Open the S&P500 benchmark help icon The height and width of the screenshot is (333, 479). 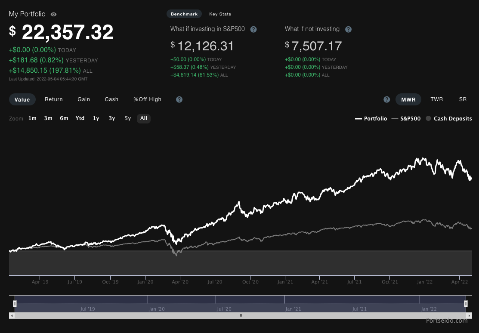pos(253,29)
